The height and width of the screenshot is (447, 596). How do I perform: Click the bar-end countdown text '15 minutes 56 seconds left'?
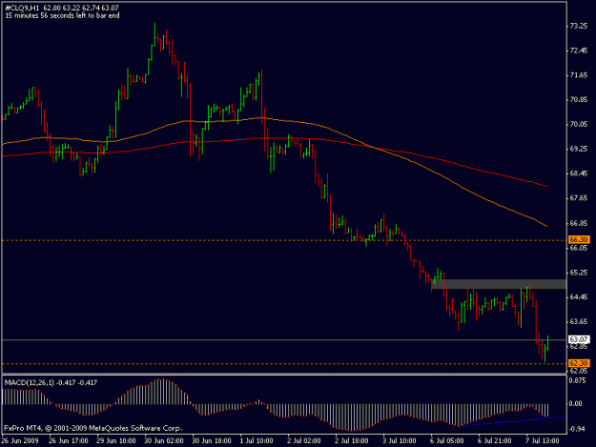pyautogui.click(x=46, y=15)
